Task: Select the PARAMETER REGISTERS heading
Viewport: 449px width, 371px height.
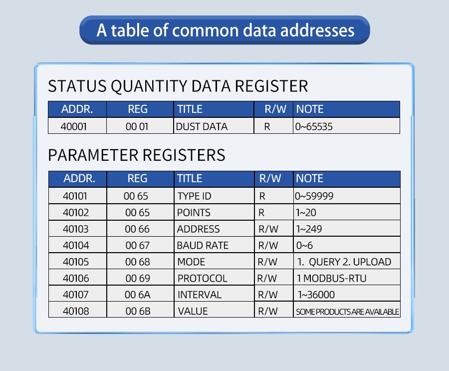Action: click(x=137, y=155)
